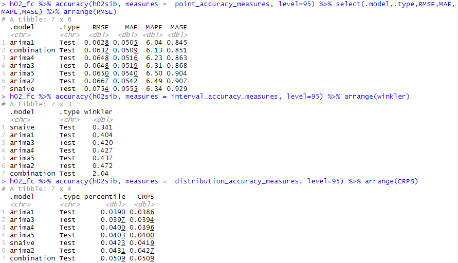Click the arima1 RMSE value 0.0628
Screen dimensions: 458x263
click(97, 43)
